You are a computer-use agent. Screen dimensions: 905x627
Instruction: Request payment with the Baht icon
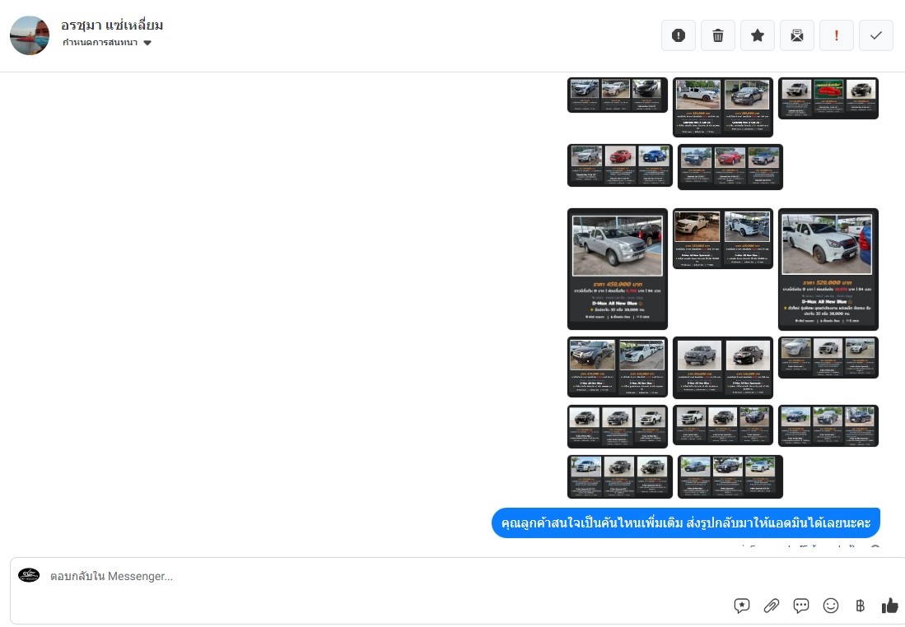pyautogui.click(x=860, y=605)
